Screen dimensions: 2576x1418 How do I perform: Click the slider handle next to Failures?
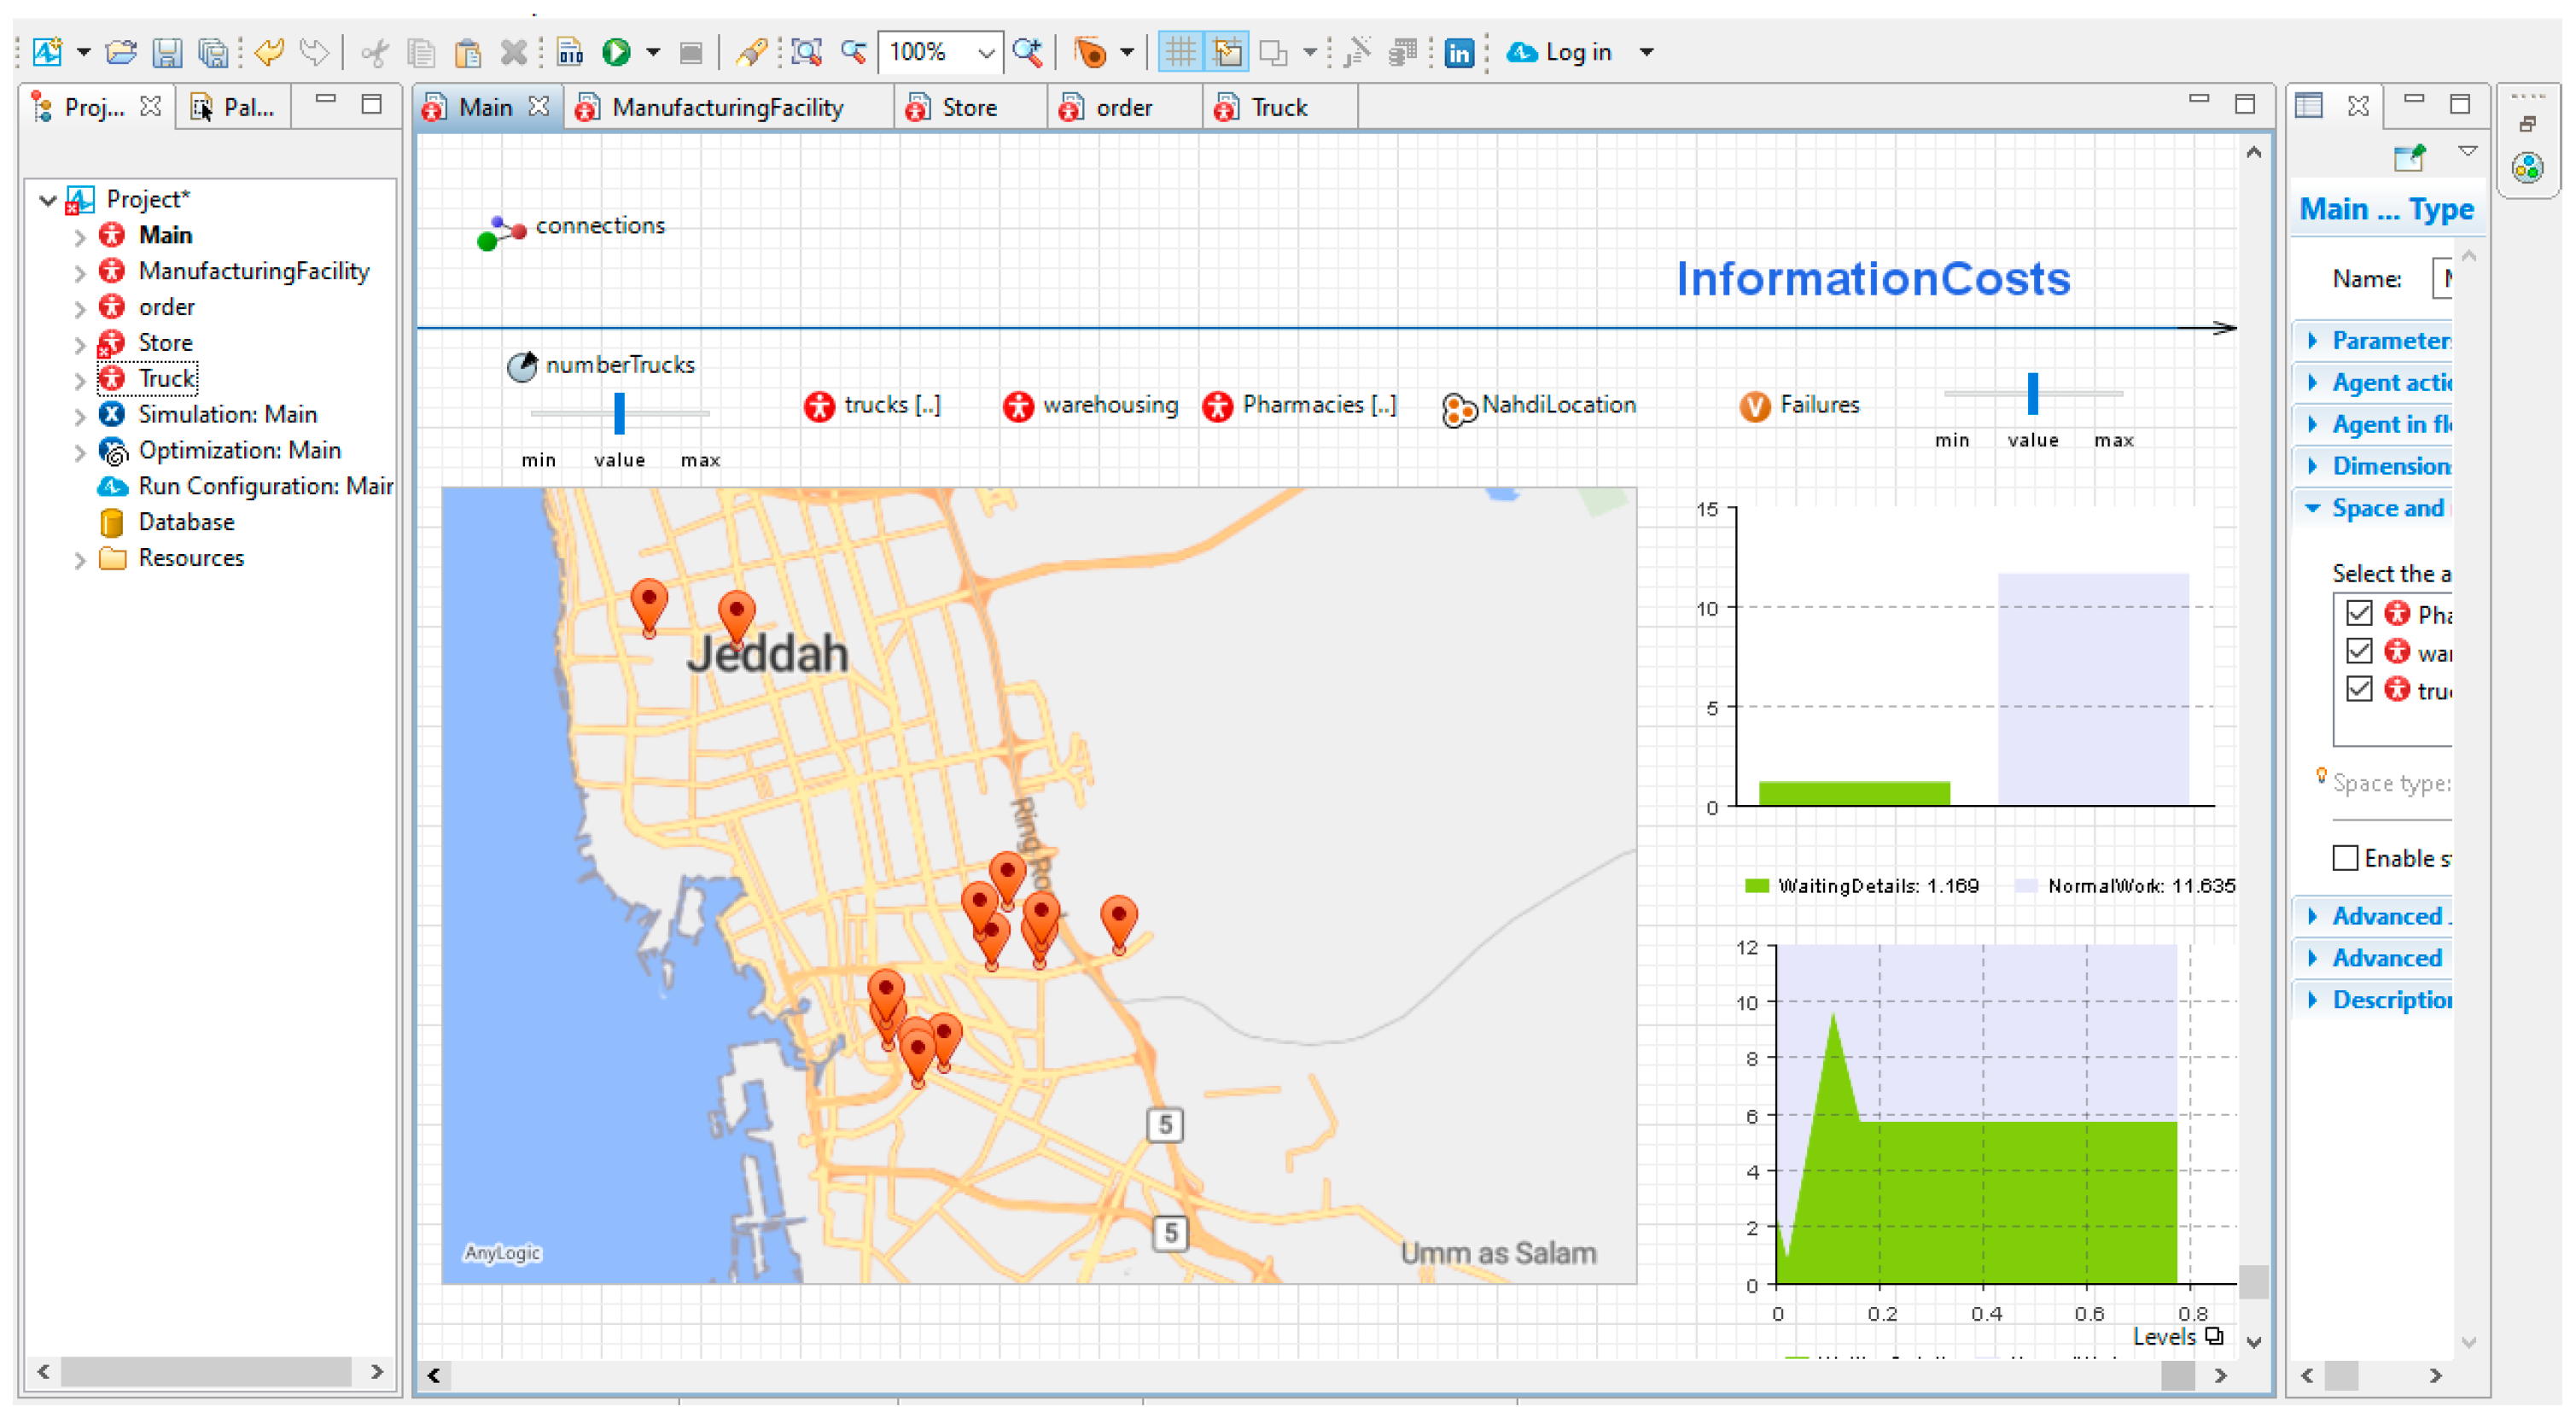tap(2032, 393)
